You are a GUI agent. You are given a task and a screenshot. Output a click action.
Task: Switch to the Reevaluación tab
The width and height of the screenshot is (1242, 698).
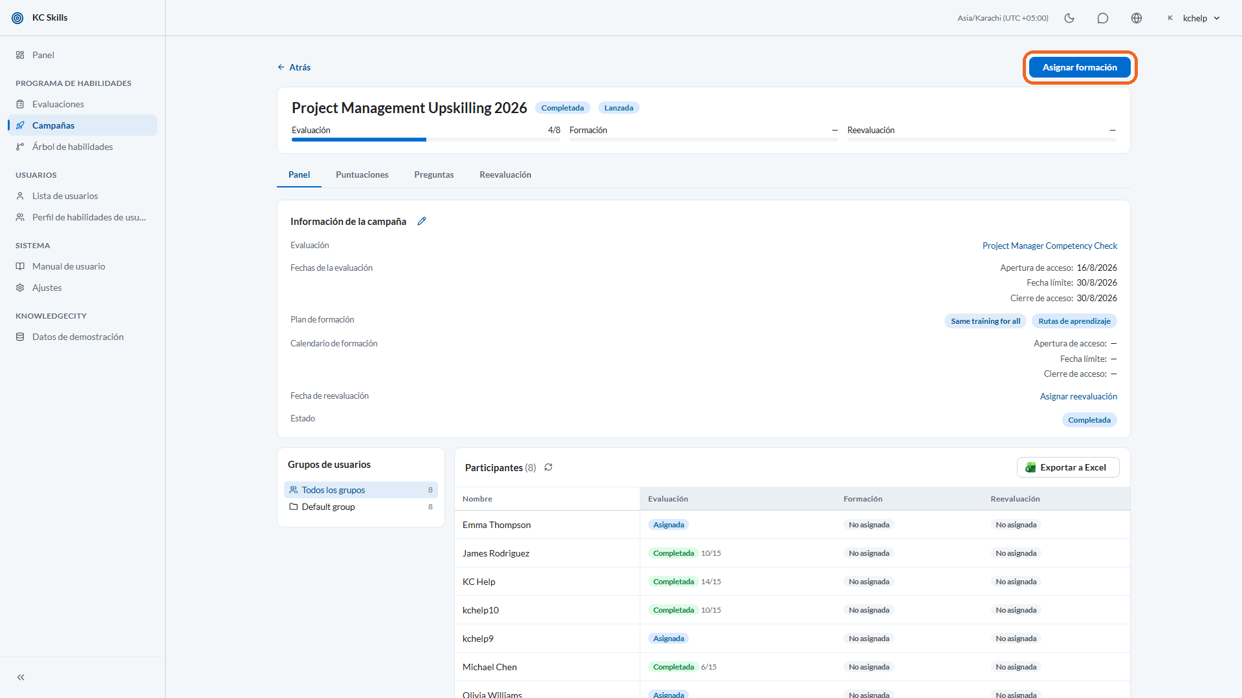[x=505, y=174]
